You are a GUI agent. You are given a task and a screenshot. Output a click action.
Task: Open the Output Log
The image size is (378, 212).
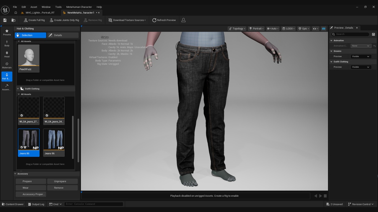pyautogui.click(x=36, y=204)
